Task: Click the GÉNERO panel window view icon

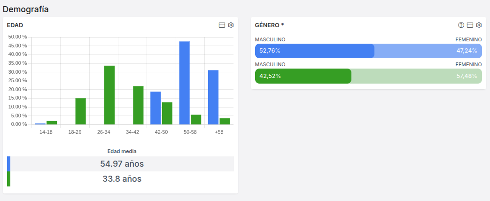Action: 470,25
